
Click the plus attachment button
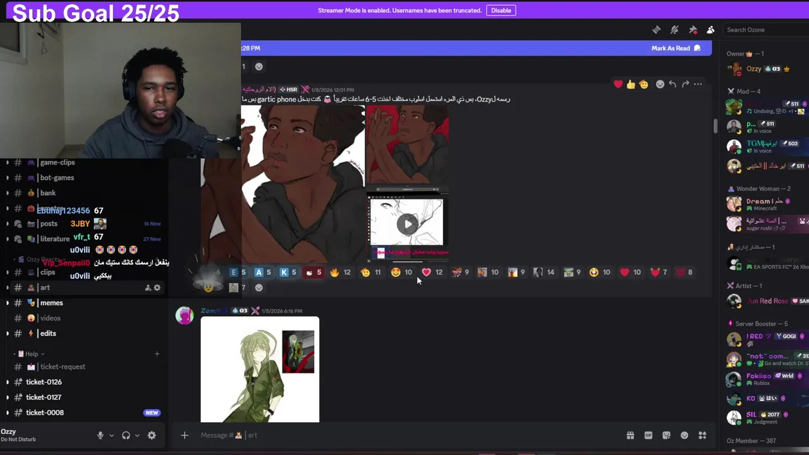point(185,435)
